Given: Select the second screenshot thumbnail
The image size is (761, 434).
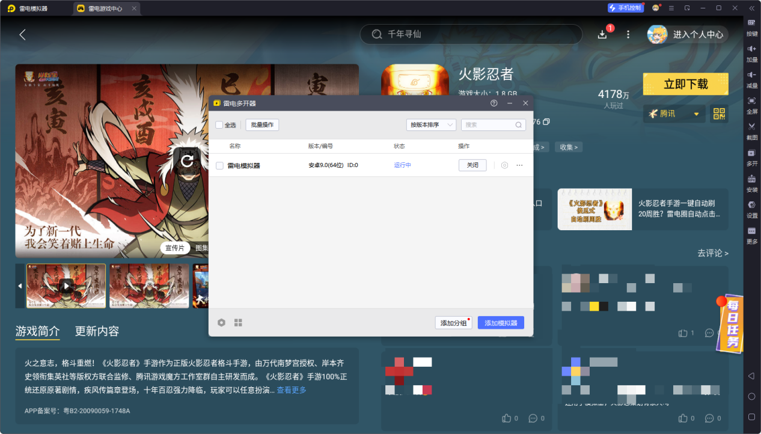Looking at the screenshot, I should [x=149, y=286].
